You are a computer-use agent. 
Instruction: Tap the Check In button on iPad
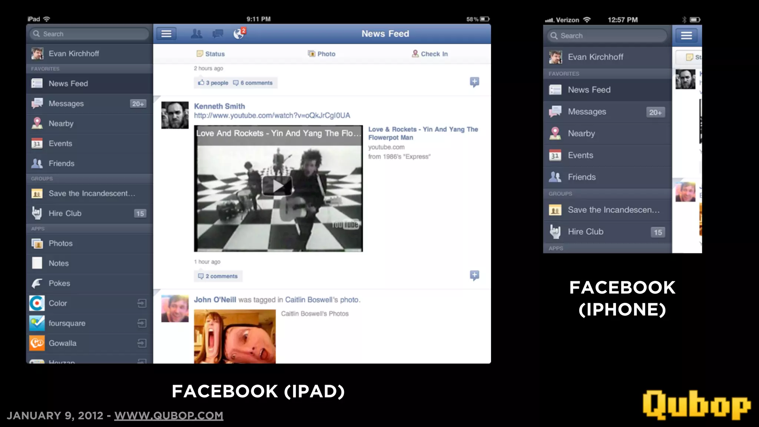click(430, 54)
